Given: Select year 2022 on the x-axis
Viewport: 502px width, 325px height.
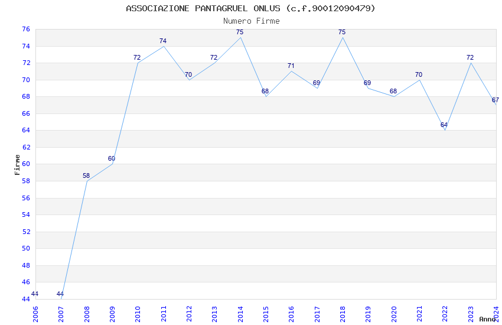Looking at the screenshot, I should (x=445, y=314).
